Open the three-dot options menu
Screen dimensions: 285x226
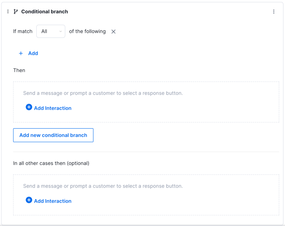pyautogui.click(x=274, y=12)
